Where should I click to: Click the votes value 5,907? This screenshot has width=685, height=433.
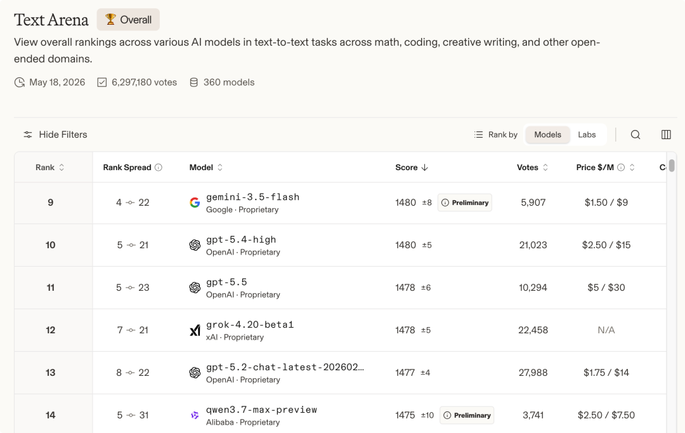coord(533,203)
